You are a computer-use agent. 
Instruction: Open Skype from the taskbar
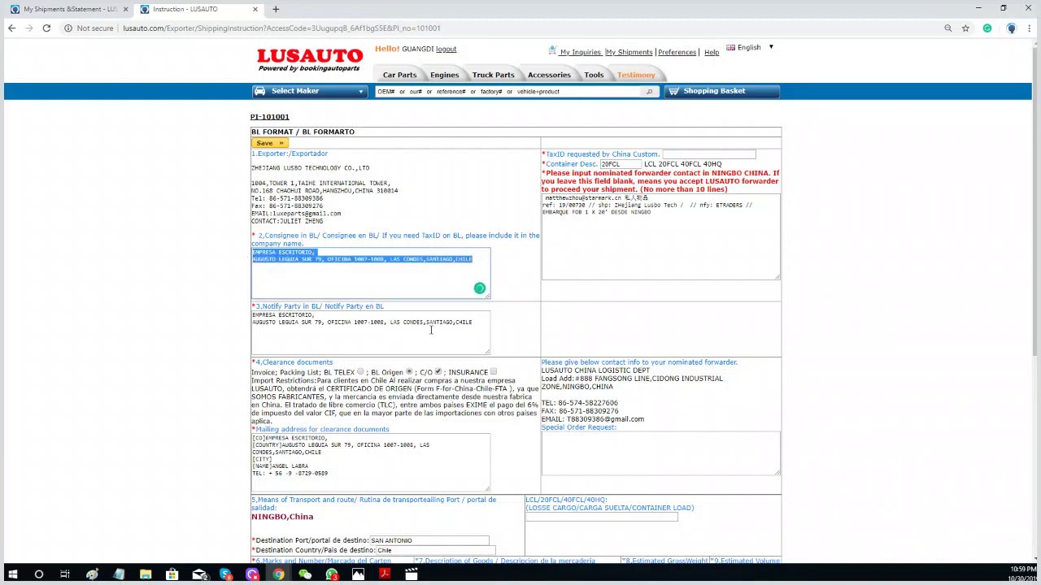pos(225,574)
